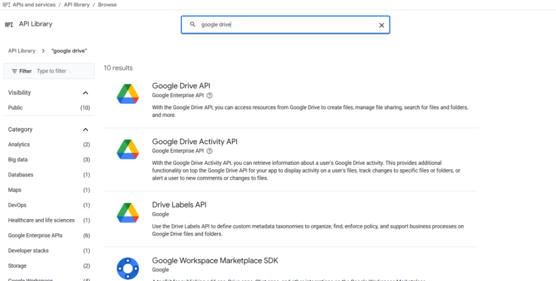Image resolution: width=556 pixels, height=281 pixels.
Task: Filter by Google Enterprise APIs category
Action: (35, 236)
